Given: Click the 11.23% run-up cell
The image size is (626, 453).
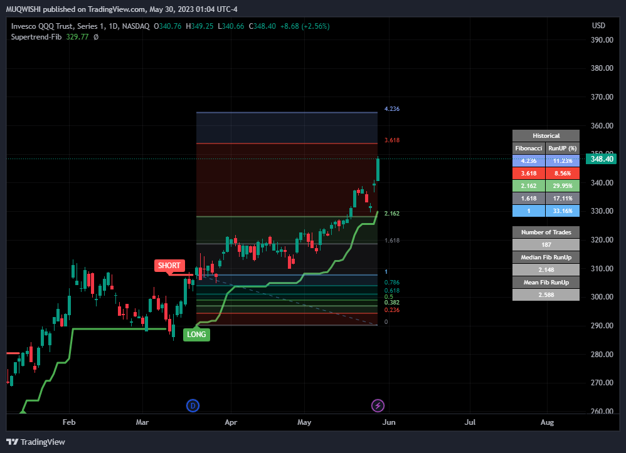Looking at the screenshot, I should (563, 160).
